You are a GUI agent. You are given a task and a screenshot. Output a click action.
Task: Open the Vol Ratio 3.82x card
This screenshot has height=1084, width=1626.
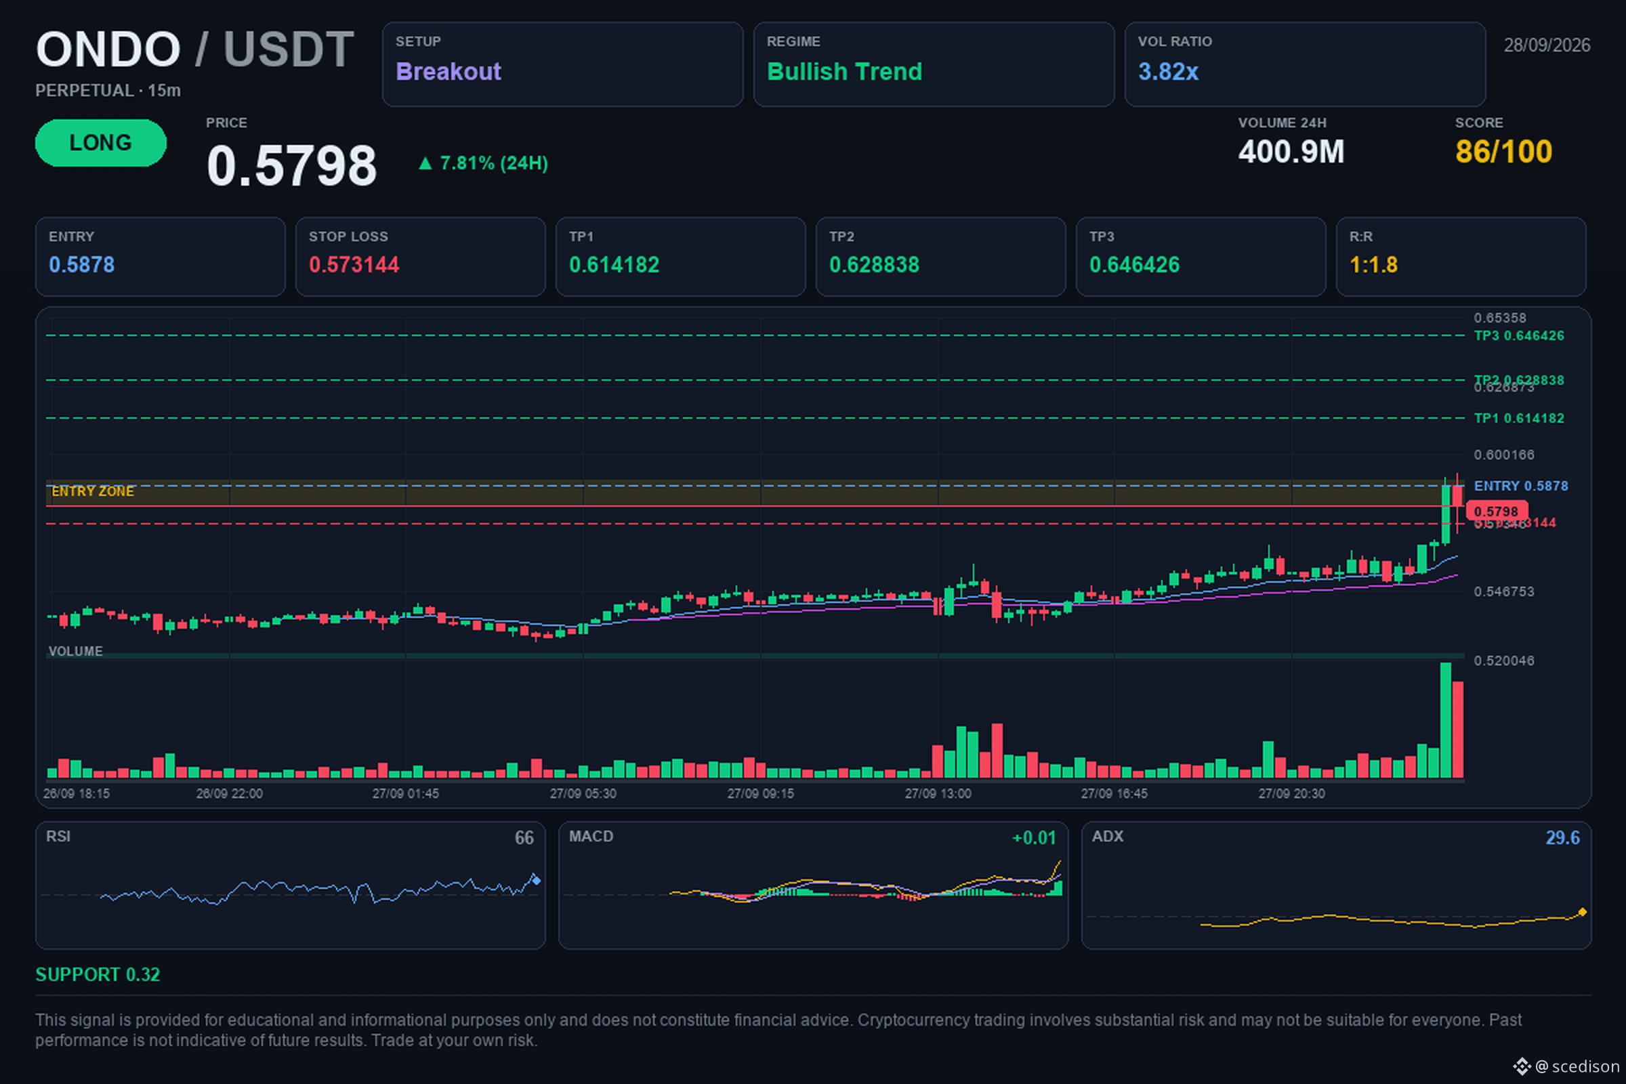[1305, 64]
